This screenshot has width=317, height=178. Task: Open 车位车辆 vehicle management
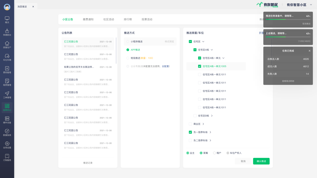click(7, 57)
